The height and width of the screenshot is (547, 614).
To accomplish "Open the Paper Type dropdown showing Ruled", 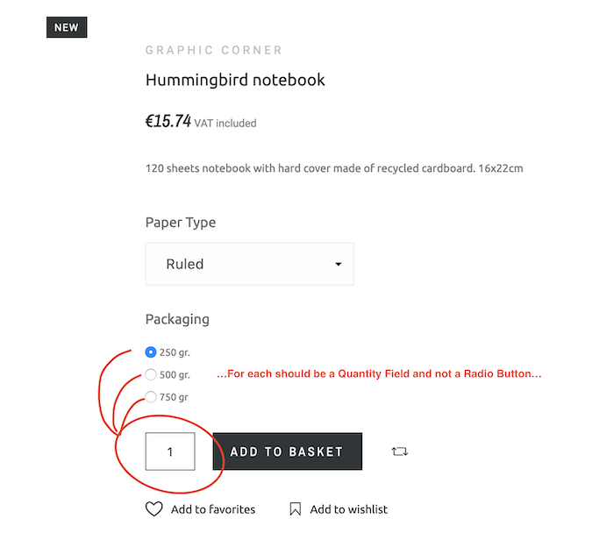I will click(249, 264).
